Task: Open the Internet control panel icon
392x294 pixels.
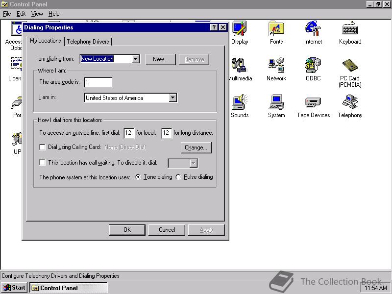Action: pyautogui.click(x=313, y=32)
